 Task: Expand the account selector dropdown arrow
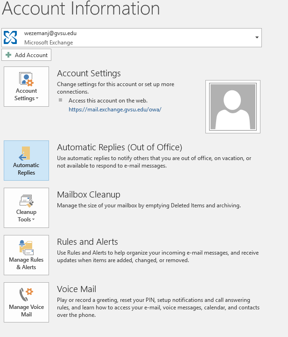(x=257, y=37)
